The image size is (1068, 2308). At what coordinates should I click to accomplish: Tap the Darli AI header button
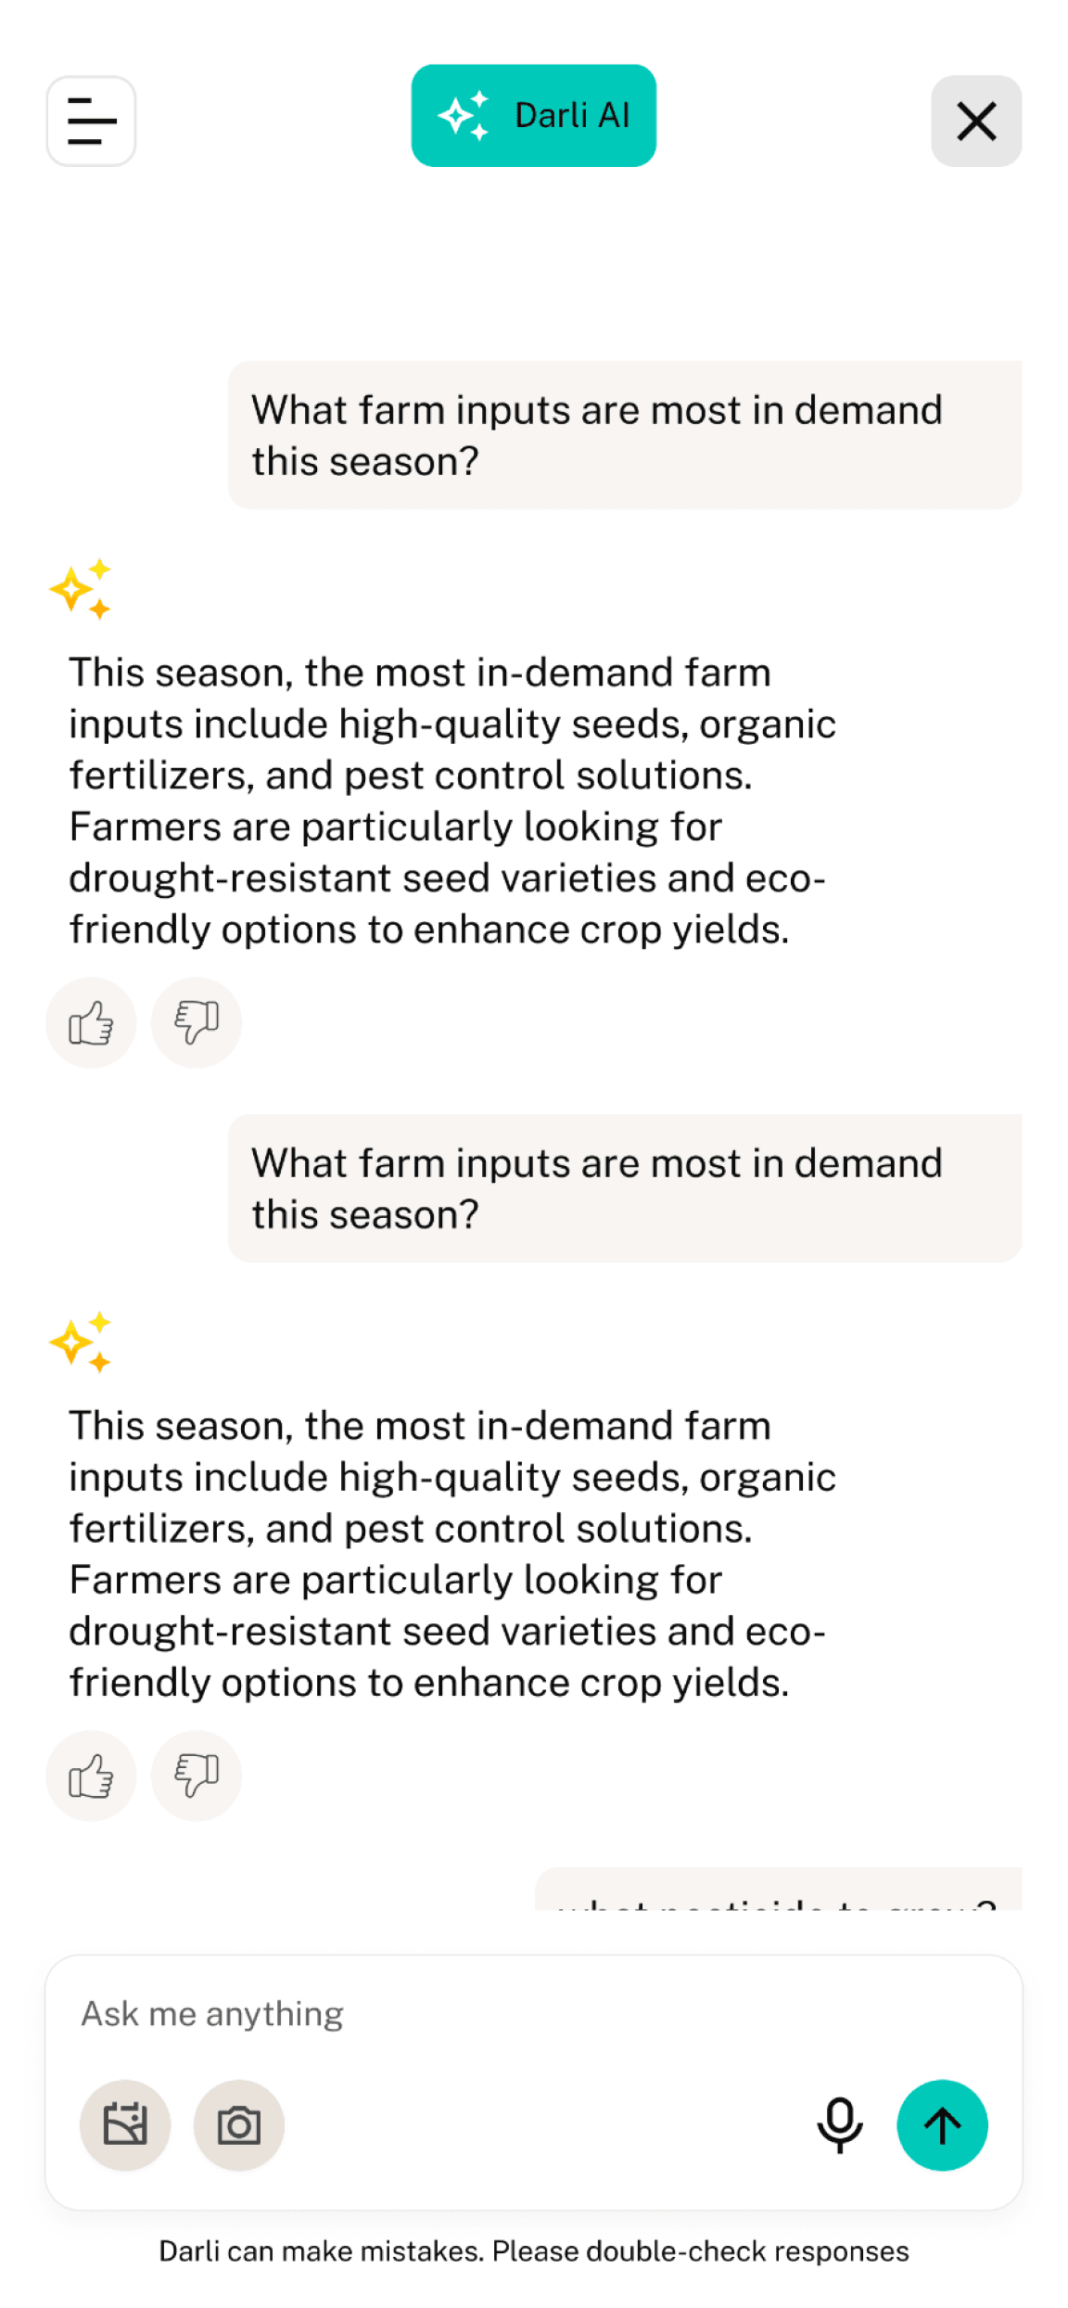pos(534,116)
